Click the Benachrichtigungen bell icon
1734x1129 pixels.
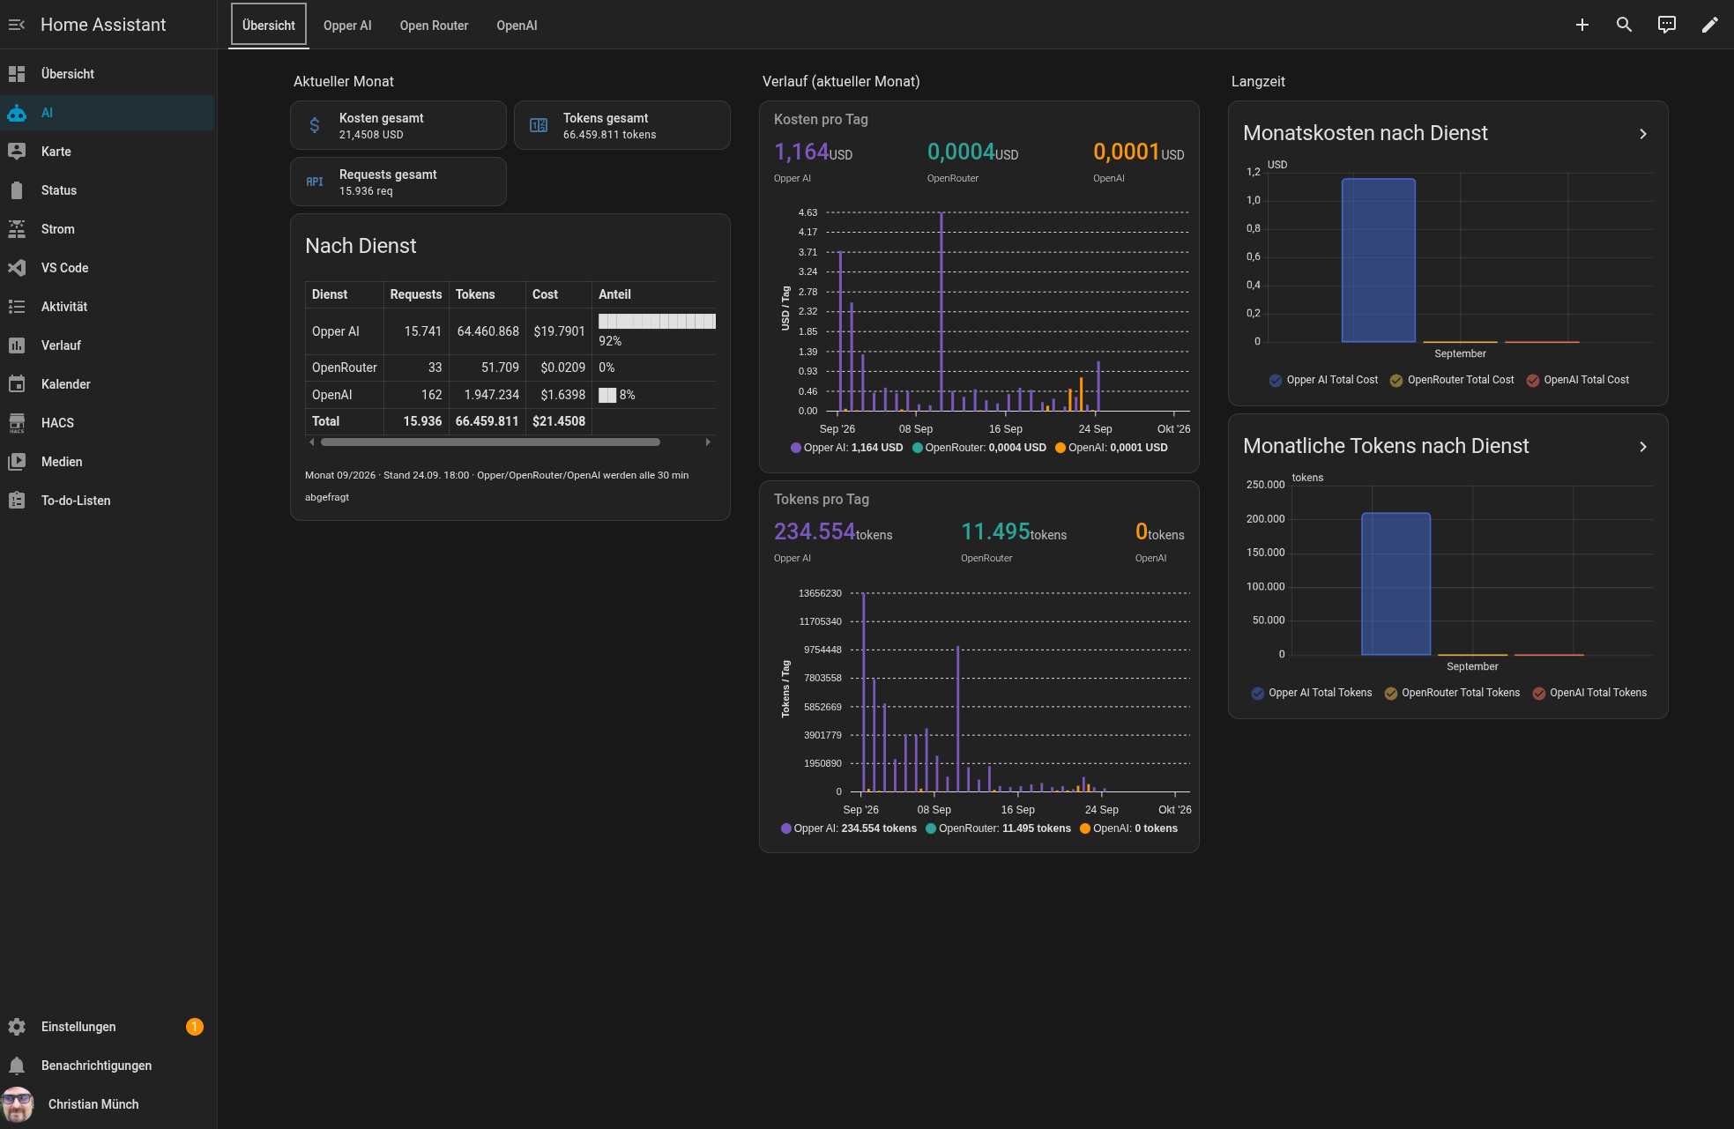[x=17, y=1066]
